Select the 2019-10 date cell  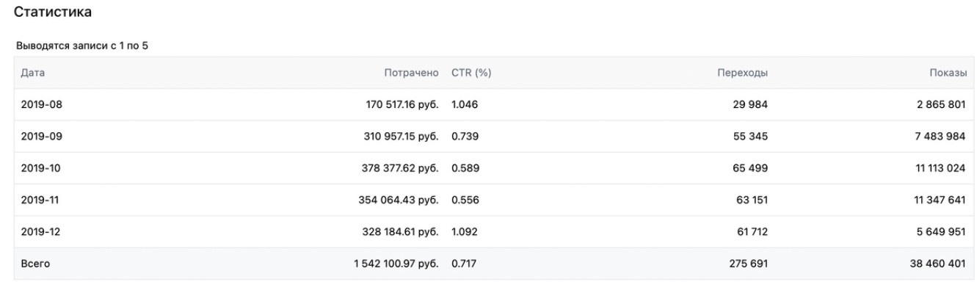[x=42, y=168]
